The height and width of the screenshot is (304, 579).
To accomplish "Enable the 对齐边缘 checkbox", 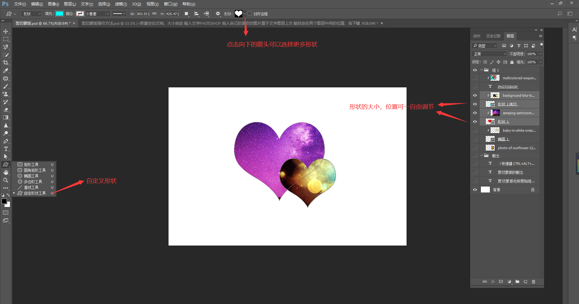I will [250, 14].
